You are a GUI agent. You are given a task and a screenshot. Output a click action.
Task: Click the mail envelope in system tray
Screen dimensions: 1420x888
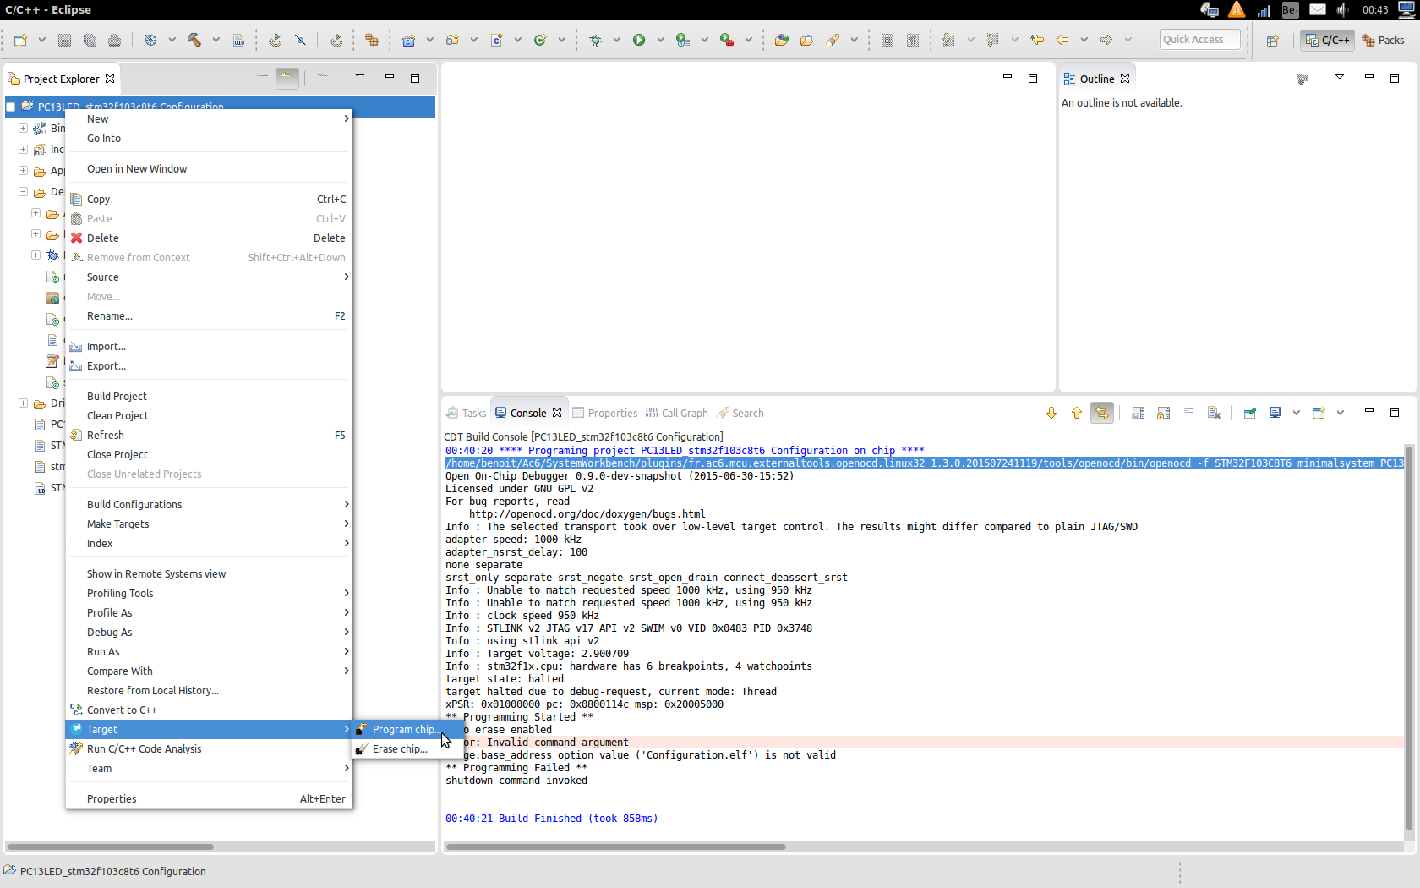coord(1318,9)
